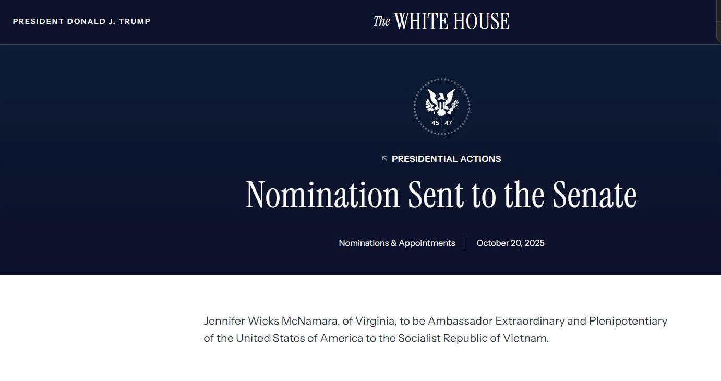The height and width of the screenshot is (381, 721).
Task: Click the word Senate in the title
Action: click(594, 195)
